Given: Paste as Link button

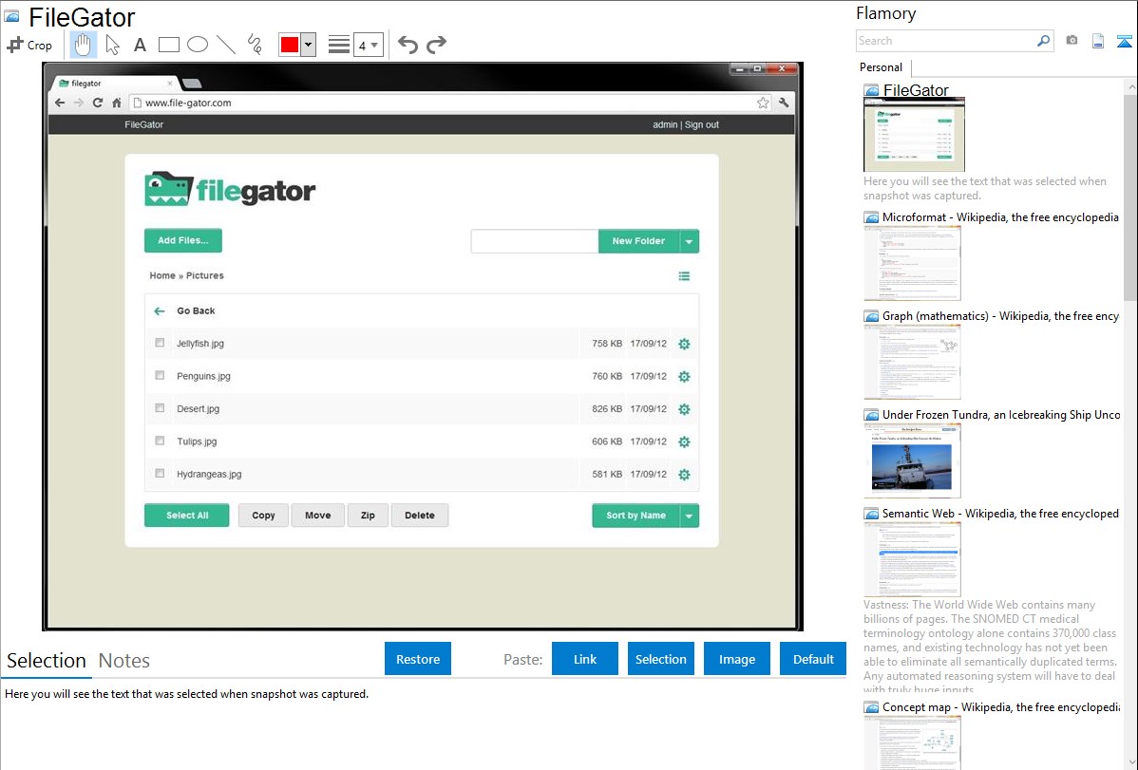Looking at the screenshot, I should click(585, 659).
